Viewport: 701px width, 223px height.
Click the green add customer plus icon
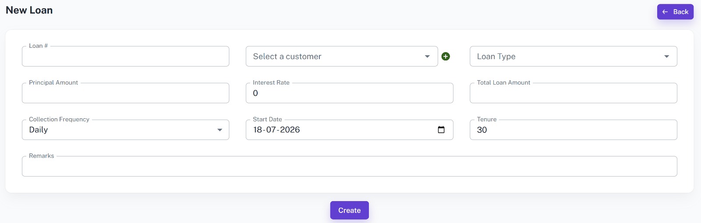[x=446, y=56]
